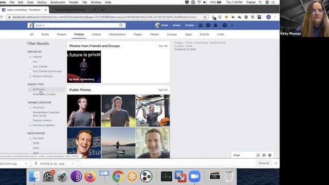This screenshot has height=185, width=329.
Task: Click the Create link in Facebook header
Action: pyautogui.click(x=189, y=25)
